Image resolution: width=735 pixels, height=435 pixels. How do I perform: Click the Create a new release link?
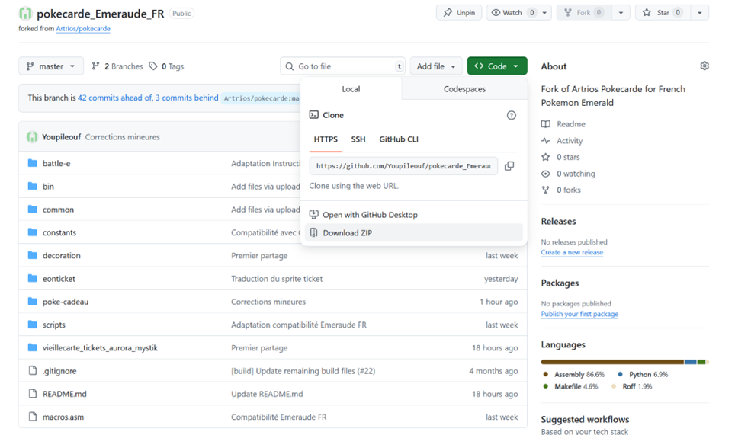[572, 252]
